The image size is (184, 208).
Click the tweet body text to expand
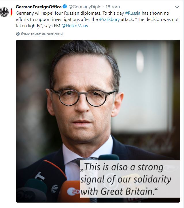(x=97, y=20)
